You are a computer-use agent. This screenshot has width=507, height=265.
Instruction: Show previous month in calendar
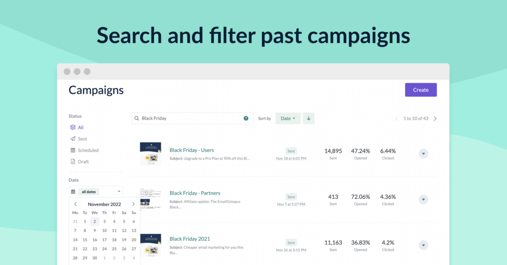pos(75,204)
